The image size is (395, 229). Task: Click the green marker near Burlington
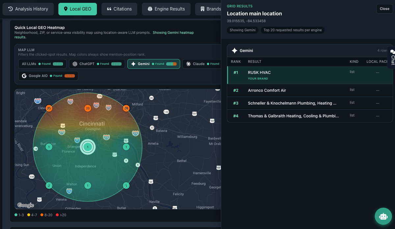pos(49,147)
